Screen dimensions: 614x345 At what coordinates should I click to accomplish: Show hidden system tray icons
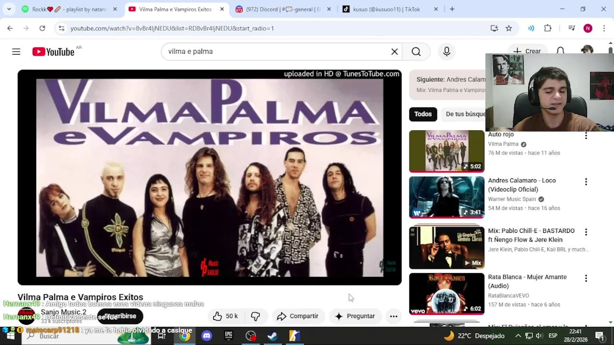(518, 336)
